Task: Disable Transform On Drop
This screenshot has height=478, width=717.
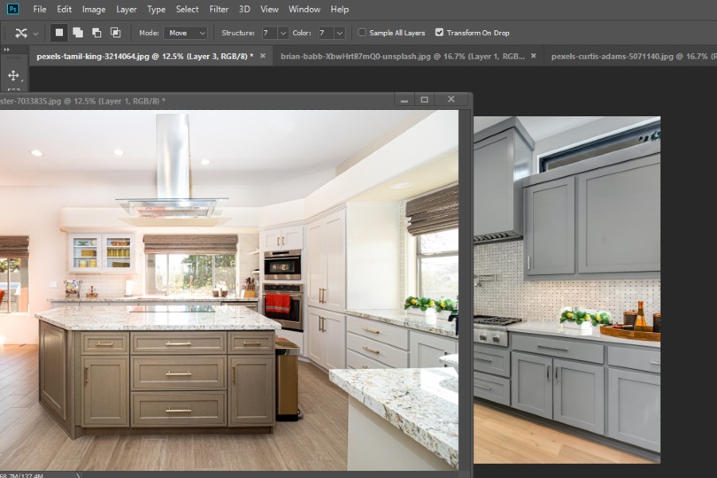Action: [x=441, y=33]
